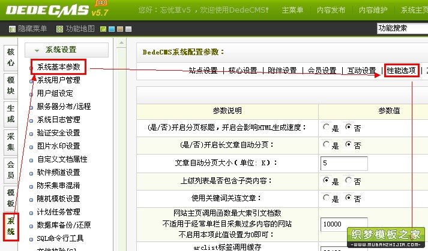Screen dimensions: 428x251
Task: Switch to the 系统 sidebar tab
Action: [11, 226]
